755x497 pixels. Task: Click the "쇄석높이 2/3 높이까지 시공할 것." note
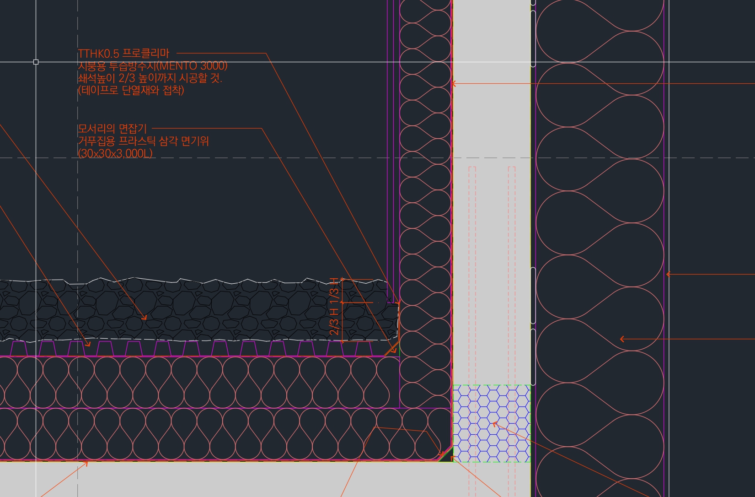150,78
